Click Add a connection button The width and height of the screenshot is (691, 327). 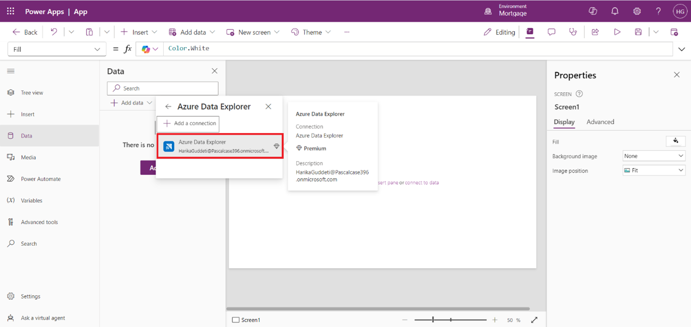pyautogui.click(x=188, y=123)
